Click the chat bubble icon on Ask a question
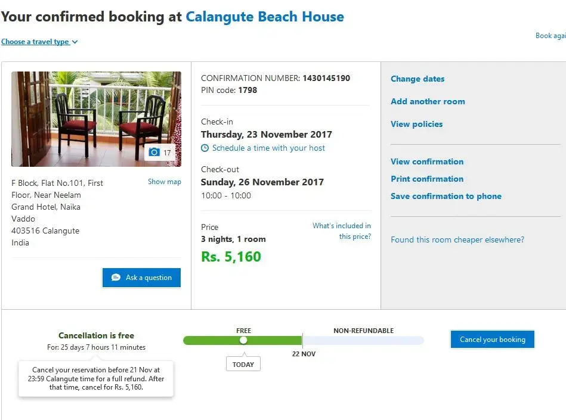 click(116, 278)
